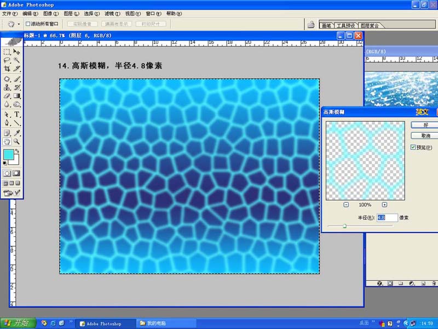Viewport: 438px width, 329px height.
Task: Open the 选择 menu
Action: [92, 13]
